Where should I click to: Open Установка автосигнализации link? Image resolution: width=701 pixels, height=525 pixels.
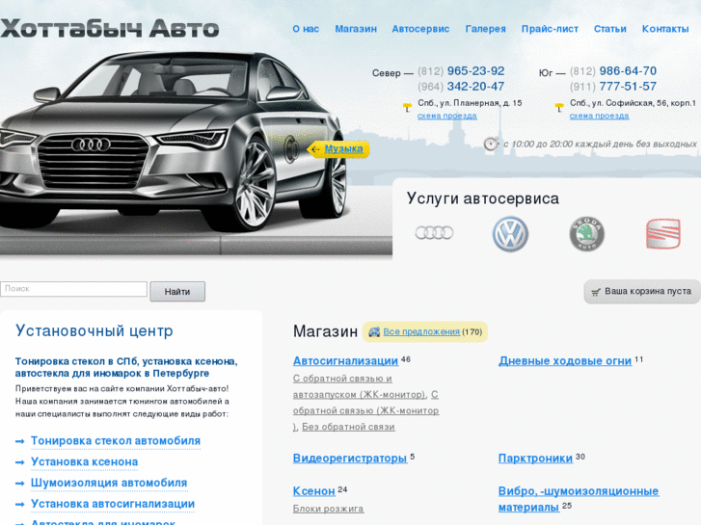pos(113,504)
